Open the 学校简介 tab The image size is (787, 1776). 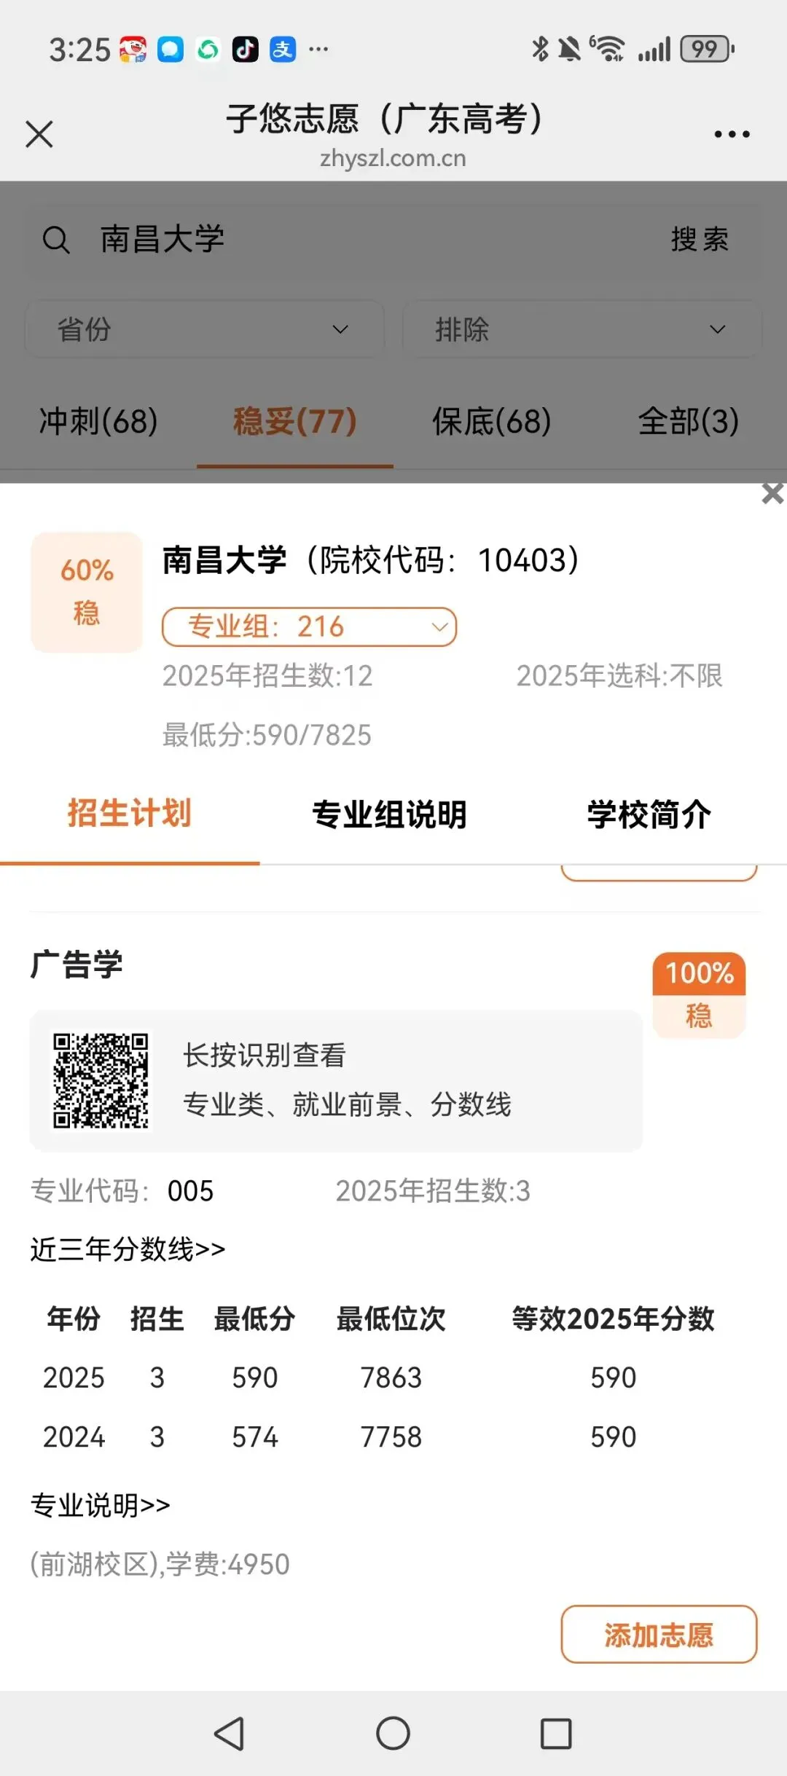[649, 814]
